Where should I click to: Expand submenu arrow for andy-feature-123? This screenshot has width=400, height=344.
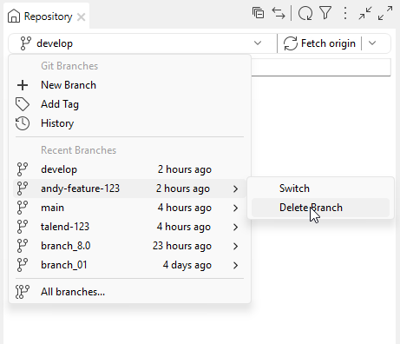click(236, 189)
